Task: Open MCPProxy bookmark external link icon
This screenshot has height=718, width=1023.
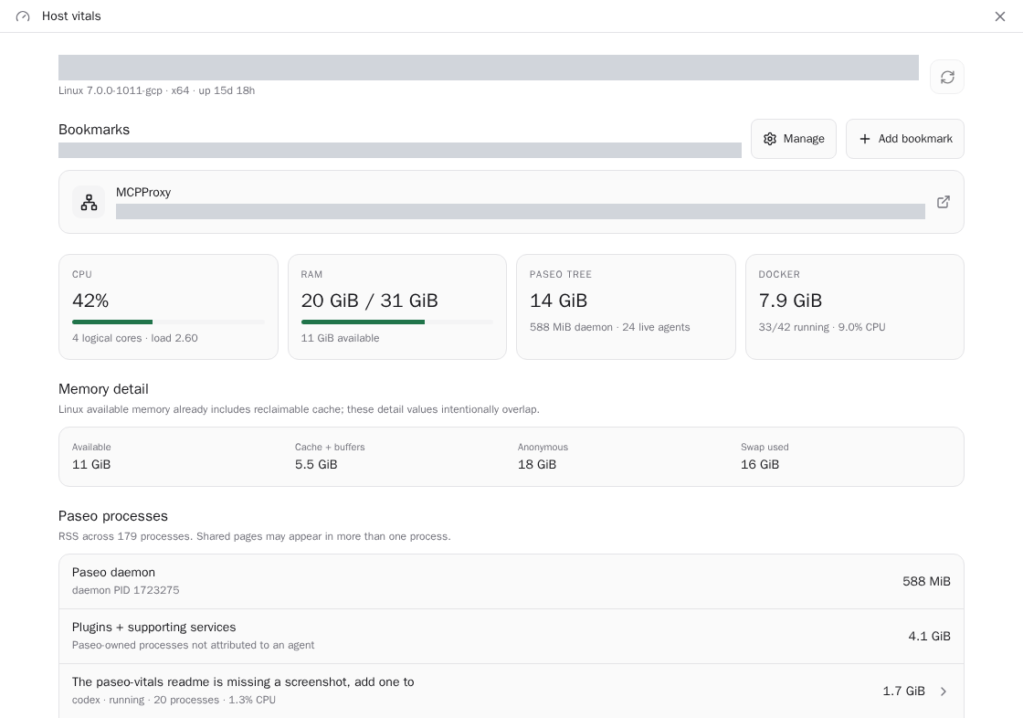Action: pos(943,203)
